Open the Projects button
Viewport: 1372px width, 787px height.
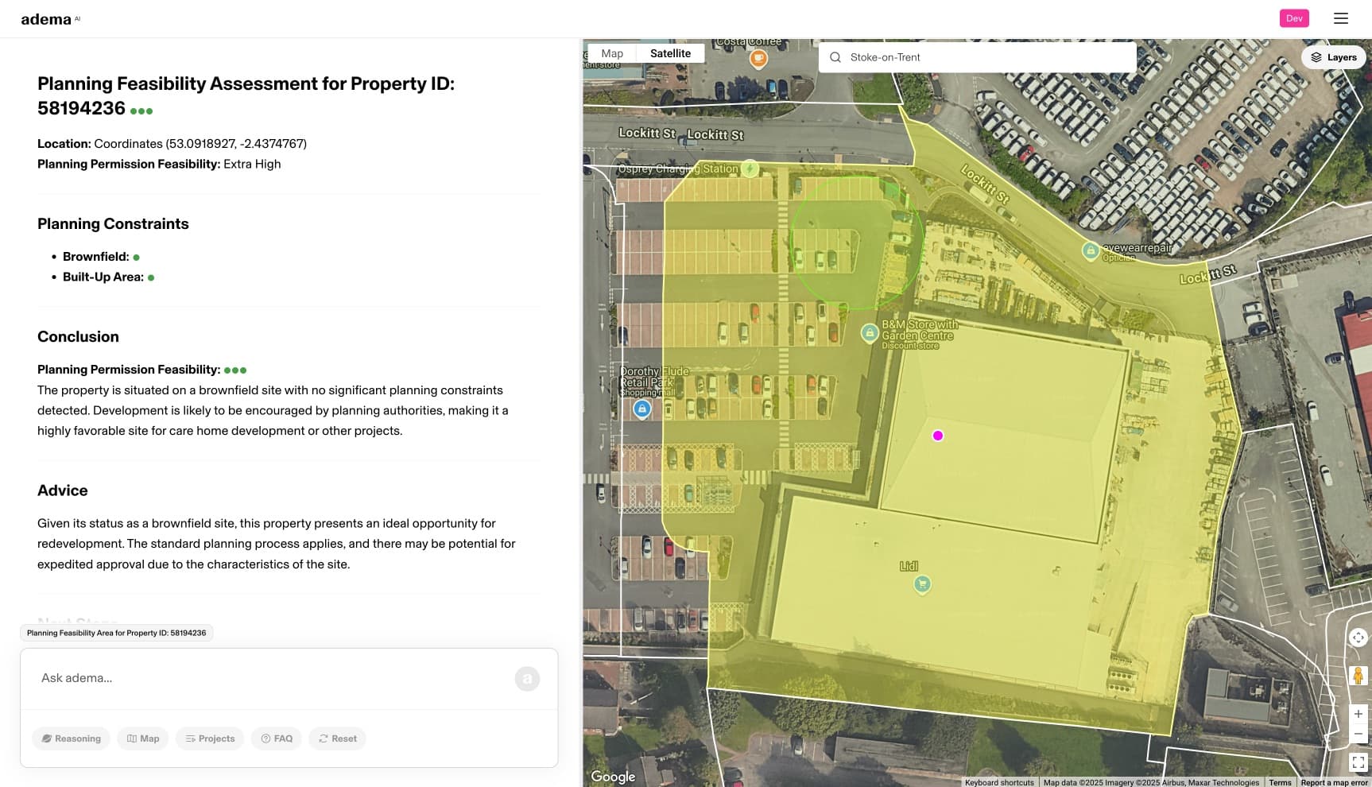point(210,739)
